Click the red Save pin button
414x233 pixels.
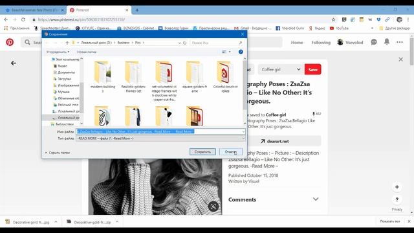[x=312, y=69]
